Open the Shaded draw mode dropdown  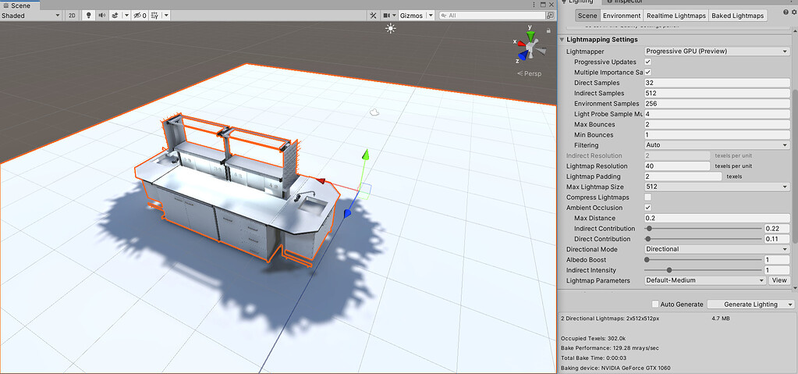tap(30, 16)
